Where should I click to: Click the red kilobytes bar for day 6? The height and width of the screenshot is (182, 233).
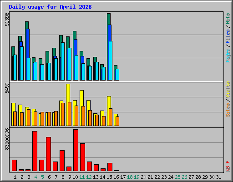(49, 154)
